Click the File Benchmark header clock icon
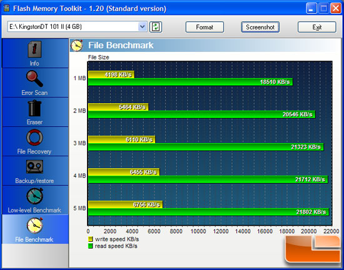 coord(76,46)
